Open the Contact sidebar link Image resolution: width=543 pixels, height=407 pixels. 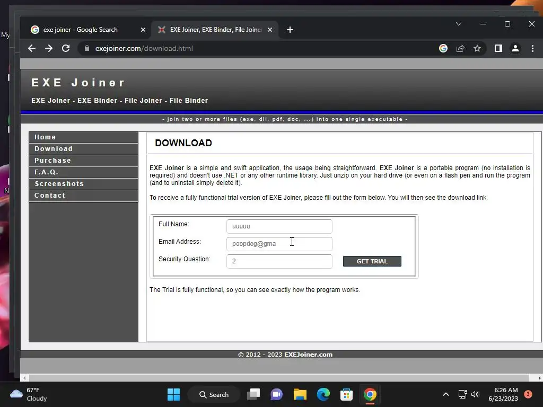click(83, 196)
